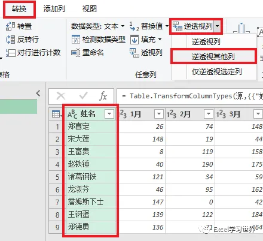
Task: Click the 123 type icon on 3月 column
Action: click(x=221, y=114)
